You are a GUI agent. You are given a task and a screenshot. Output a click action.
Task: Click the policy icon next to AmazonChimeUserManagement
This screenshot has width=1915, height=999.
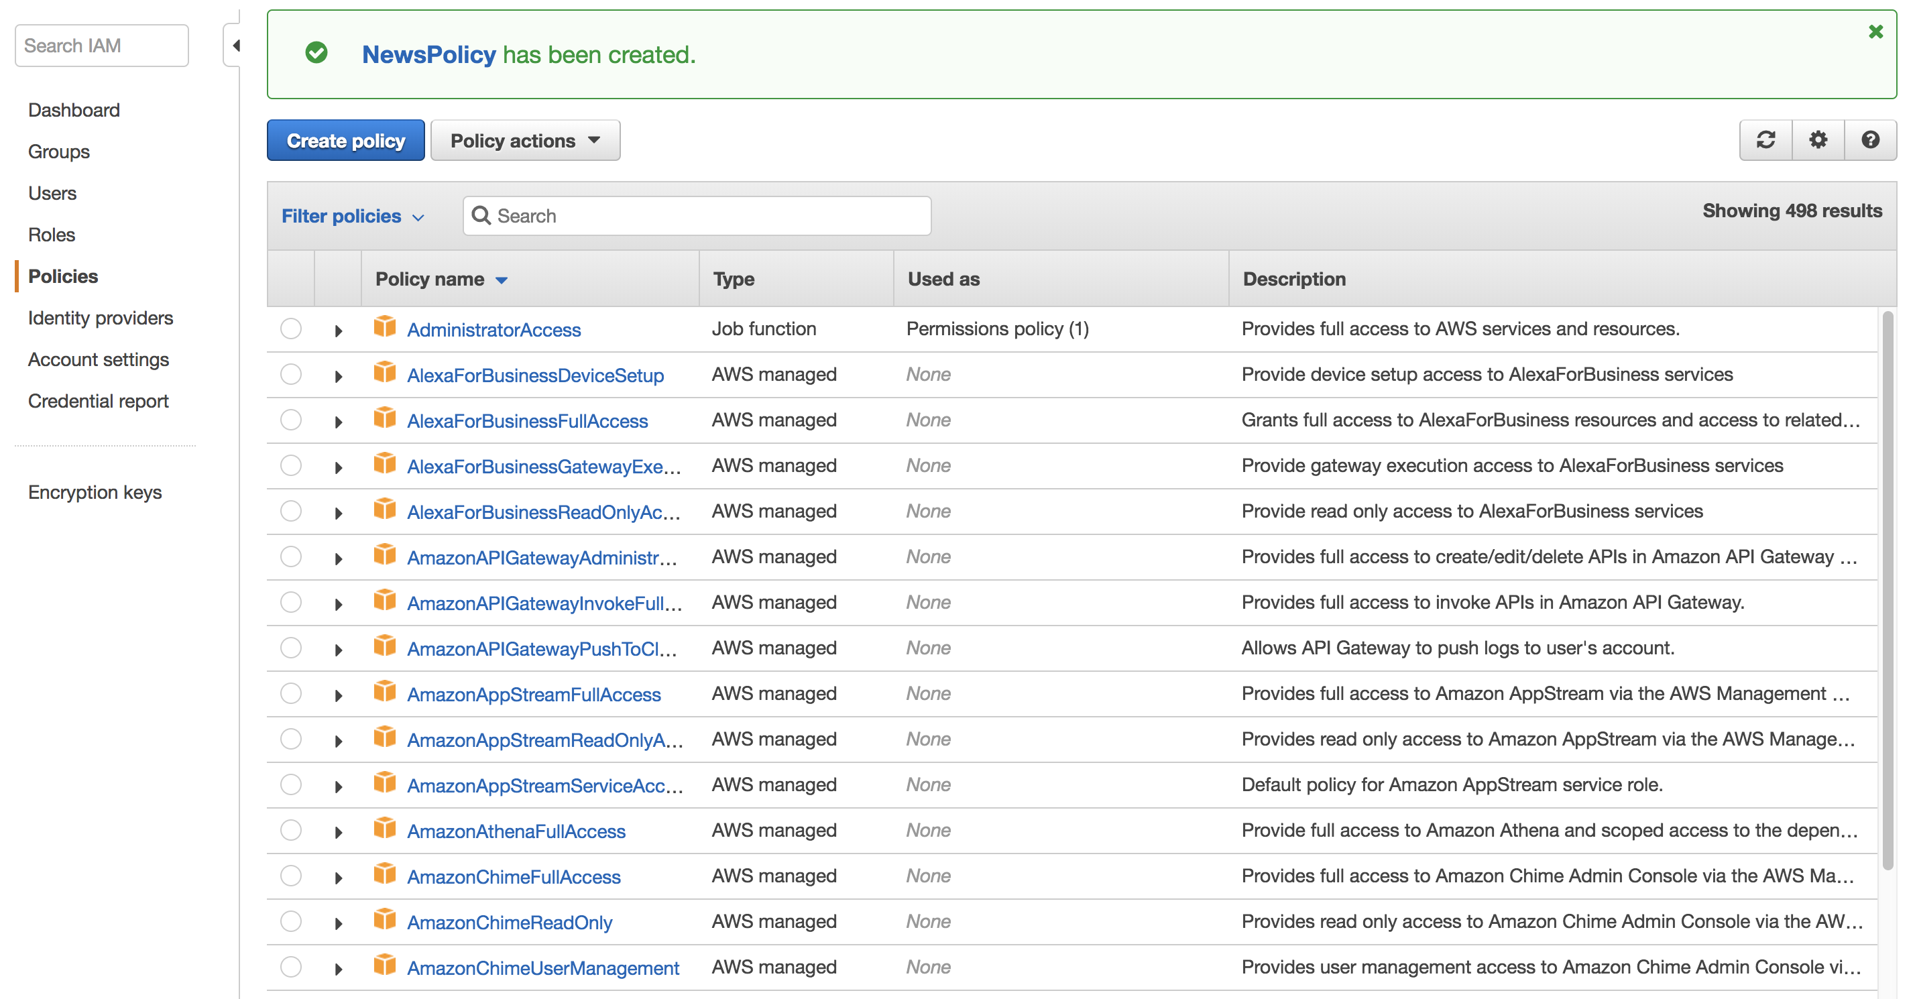click(x=384, y=965)
